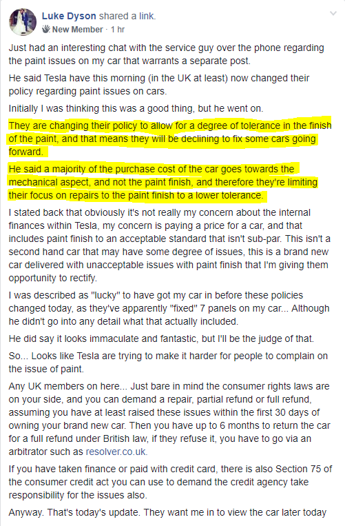Click the Section 75 consumer credit paragraph
Screen dimensions: 345x526
click(x=170, y=482)
